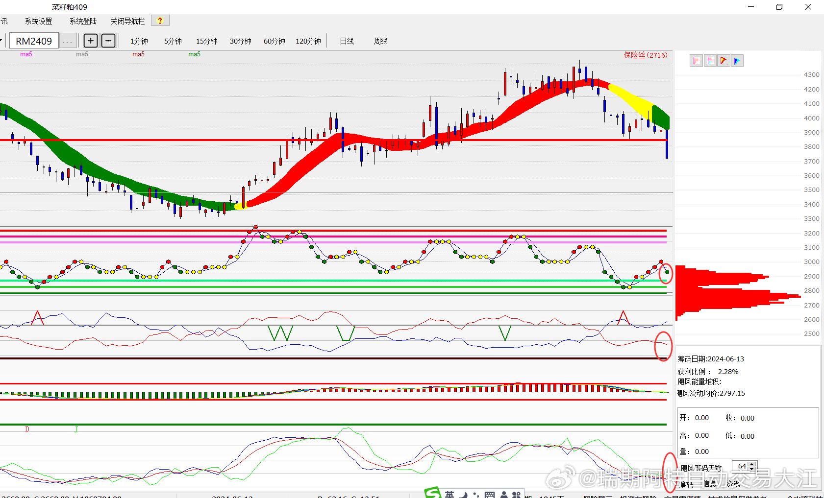This screenshot has height=498, width=824.
Task: Click the green J indicator label
Action: click(76, 429)
